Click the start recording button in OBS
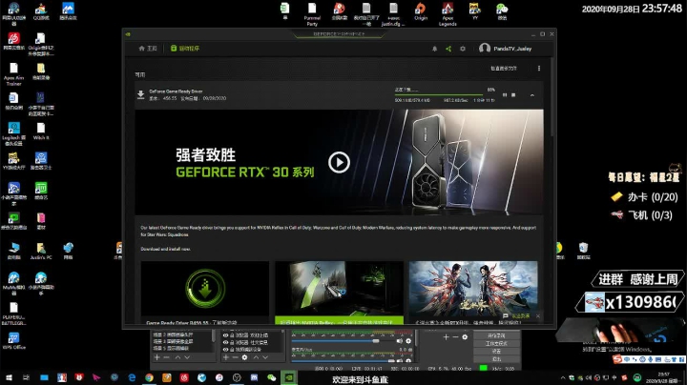The image size is (687, 385). click(x=496, y=335)
